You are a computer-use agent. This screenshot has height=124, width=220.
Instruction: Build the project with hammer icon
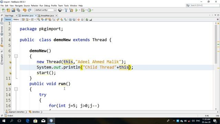pyautogui.click(x=66, y=10)
